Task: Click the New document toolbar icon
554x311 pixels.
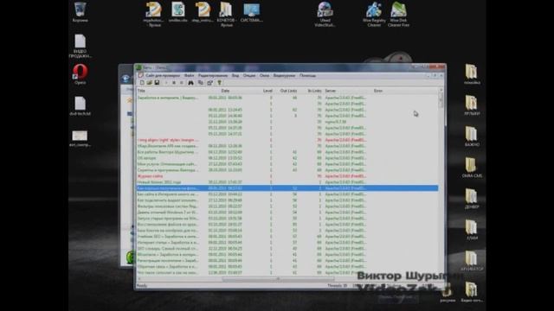Action: click(142, 83)
